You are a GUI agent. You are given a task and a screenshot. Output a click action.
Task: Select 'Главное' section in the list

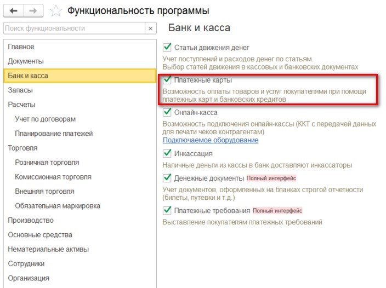pos(80,47)
